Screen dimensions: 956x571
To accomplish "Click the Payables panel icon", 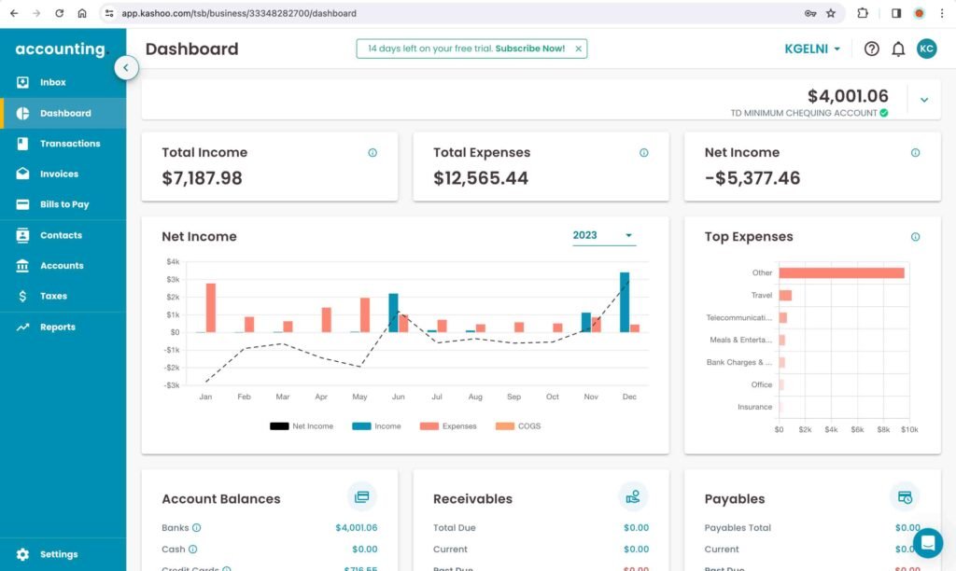I will tap(905, 496).
